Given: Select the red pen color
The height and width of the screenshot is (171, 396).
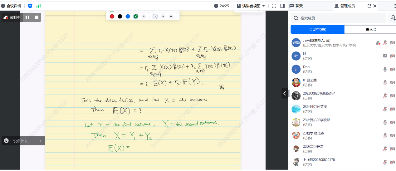Looking at the screenshot, I should (x=112, y=16).
